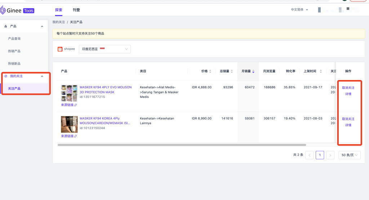Screen dimensions: 369x200
Task: Open the 50 条/页 page size dropdown
Action: pos(349,155)
